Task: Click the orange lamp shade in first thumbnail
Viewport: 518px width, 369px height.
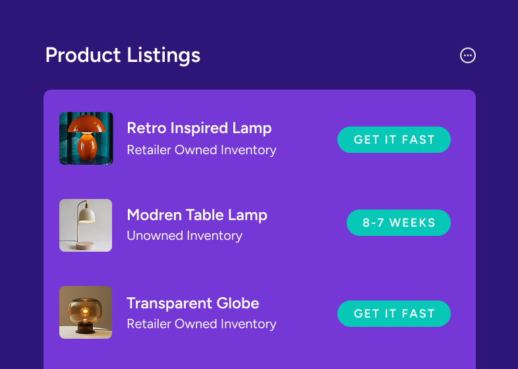Action: 86,123
